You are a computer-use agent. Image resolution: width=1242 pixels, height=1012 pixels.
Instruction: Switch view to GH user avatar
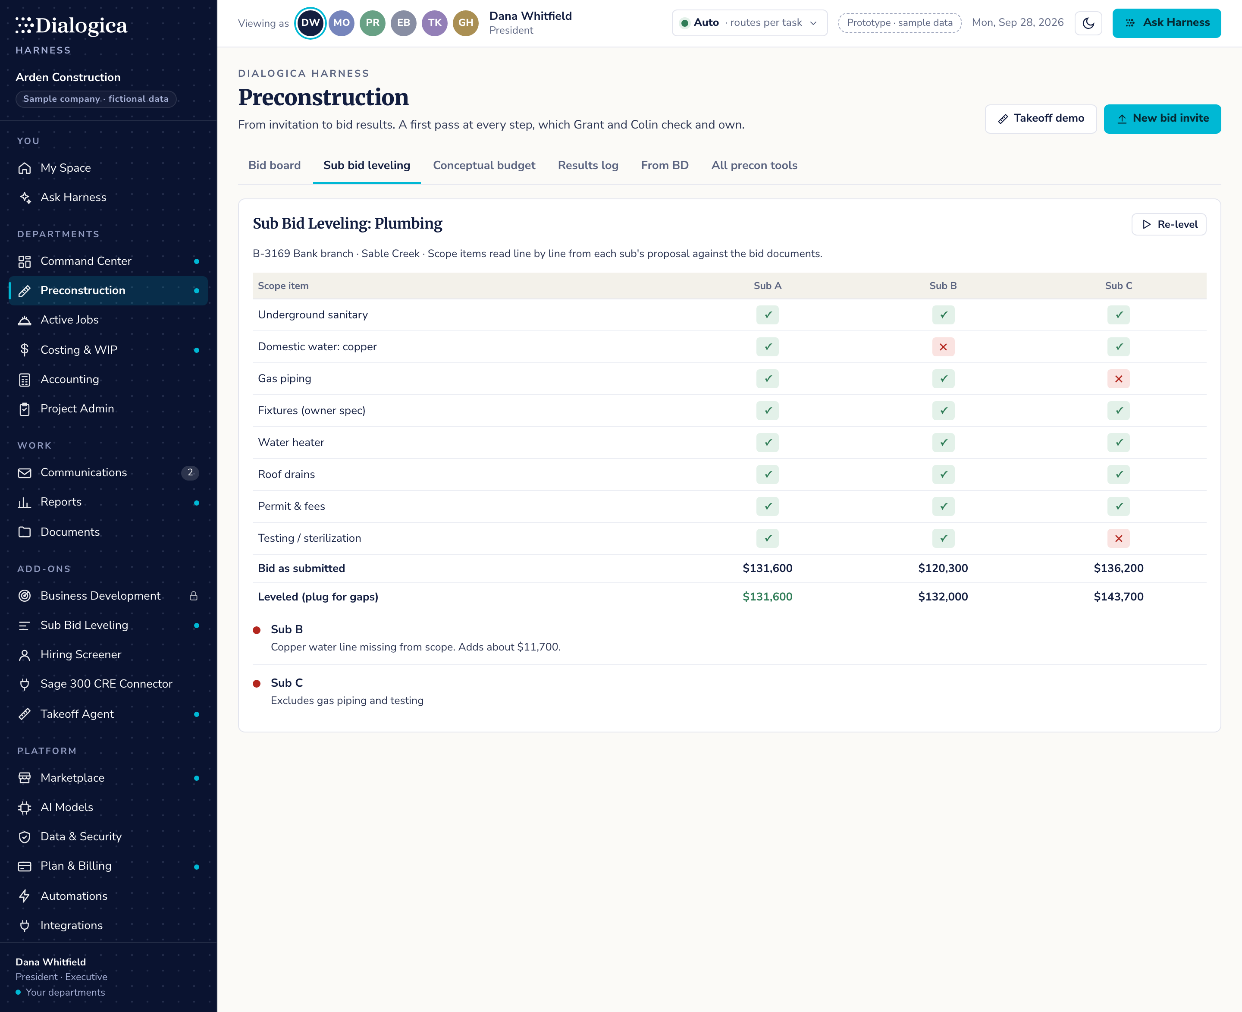(466, 23)
